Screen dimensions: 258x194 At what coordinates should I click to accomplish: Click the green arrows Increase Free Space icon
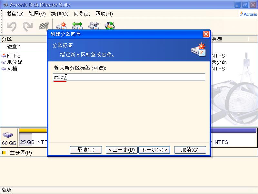(x=77, y=26)
